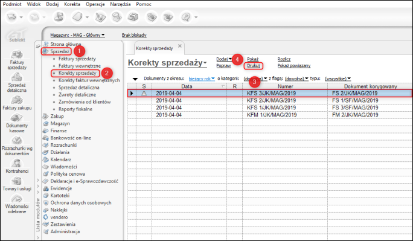Select Sprzedaż module in the tree
Screen dimensions: 413x241
coord(60,51)
